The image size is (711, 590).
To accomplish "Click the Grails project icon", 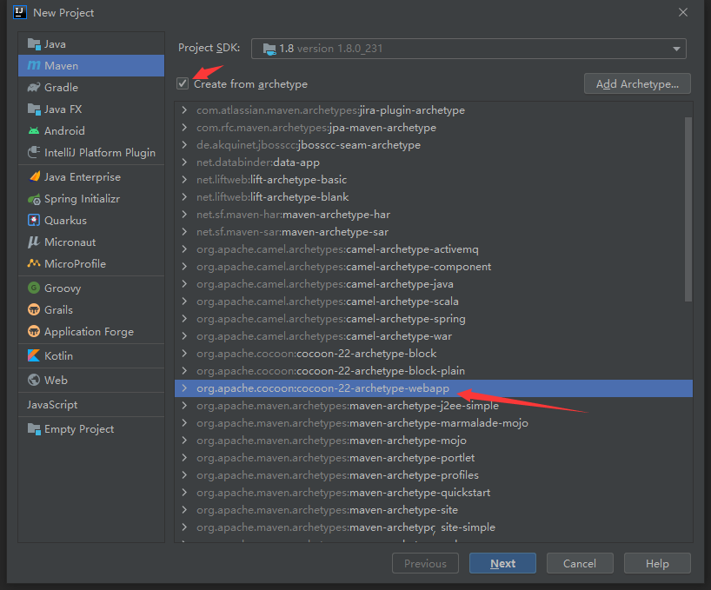I will [x=34, y=310].
